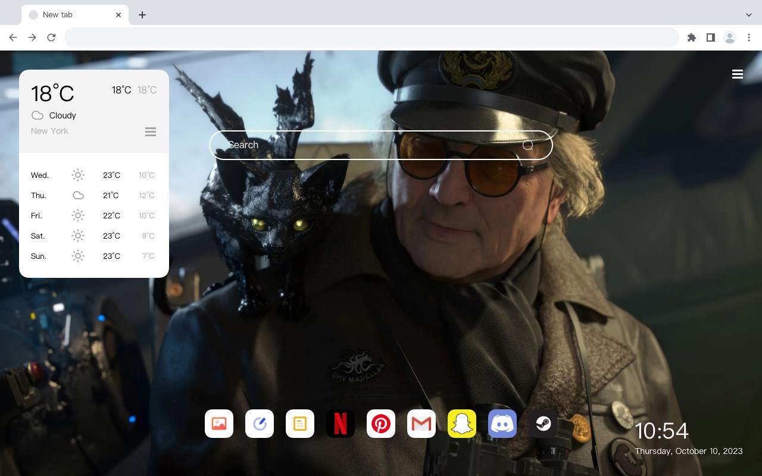Click Sunday's 7°C low temperature

click(x=148, y=256)
